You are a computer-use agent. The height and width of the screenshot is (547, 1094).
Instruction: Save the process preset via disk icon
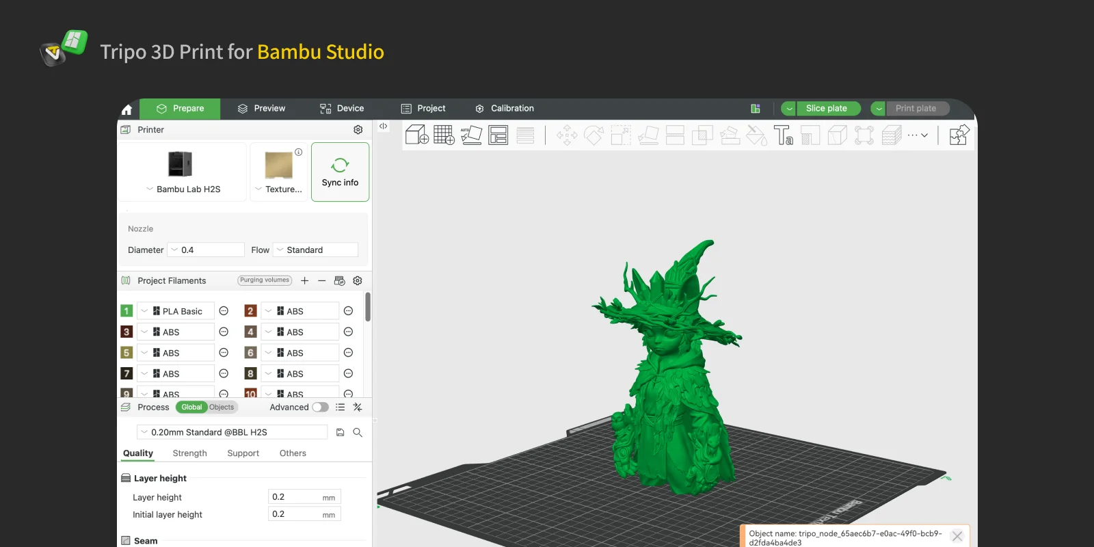click(341, 433)
